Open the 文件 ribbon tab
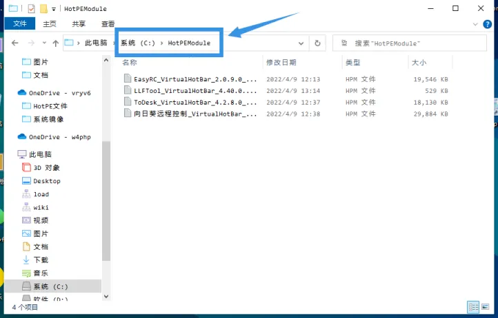This screenshot has width=498, height=318. tap(20, 24)
